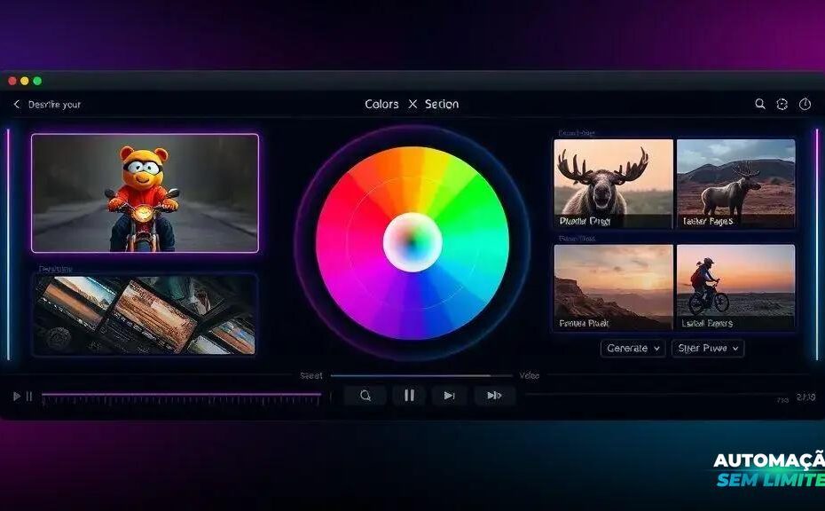The height and width of the screenshot is (511, 825).
Task: Switch to the Section tab
Action: click(x=442, y=105)
